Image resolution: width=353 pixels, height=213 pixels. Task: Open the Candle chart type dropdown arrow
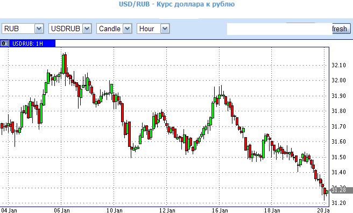tap(127, 29)
